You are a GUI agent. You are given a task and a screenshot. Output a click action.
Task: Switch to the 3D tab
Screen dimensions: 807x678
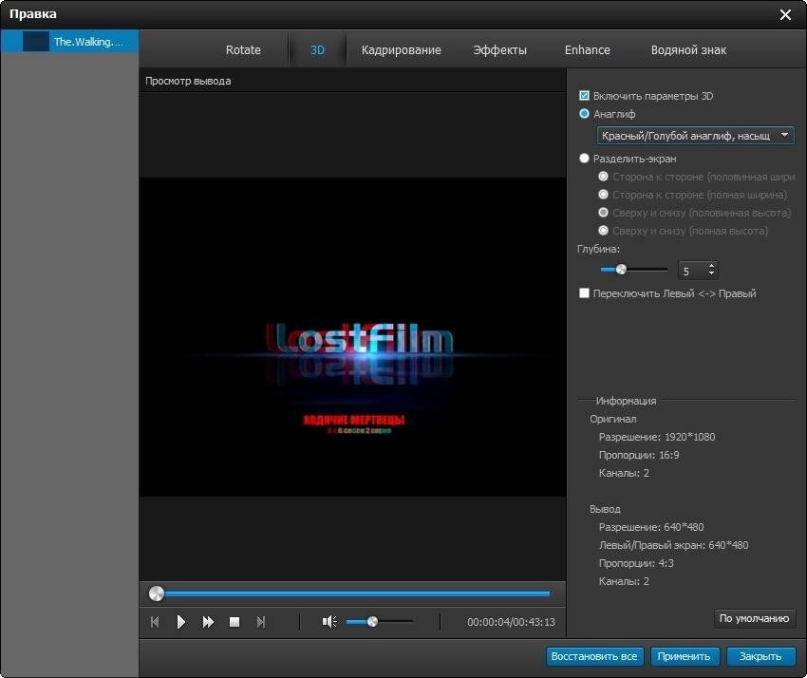tap(317, 50)
